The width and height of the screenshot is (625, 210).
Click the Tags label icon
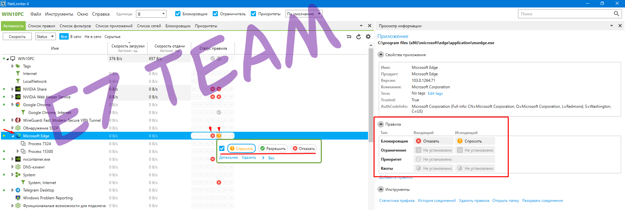[18, 66]
